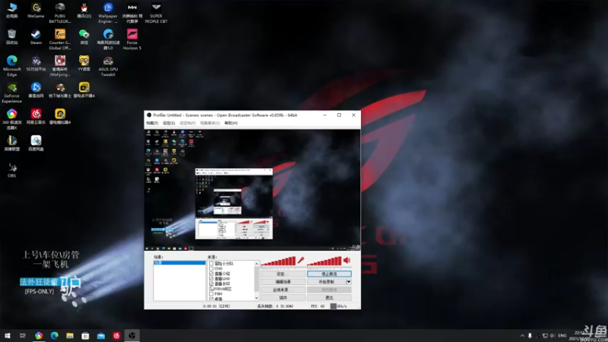Uncheck the 直播介绍 source checkbox
This screenshot has height=342, width=608.
click(x=211, y=274)
